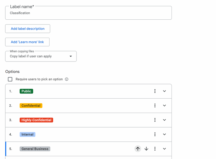Click Add label description button
The height and width of the screenshot is (159, 216).
point(28,29)
